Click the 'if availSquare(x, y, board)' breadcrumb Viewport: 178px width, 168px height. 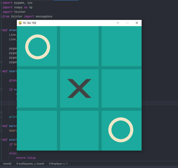30,164
